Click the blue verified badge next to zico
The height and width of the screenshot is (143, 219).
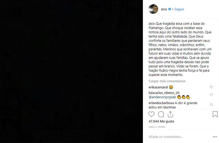coord(170,9)
